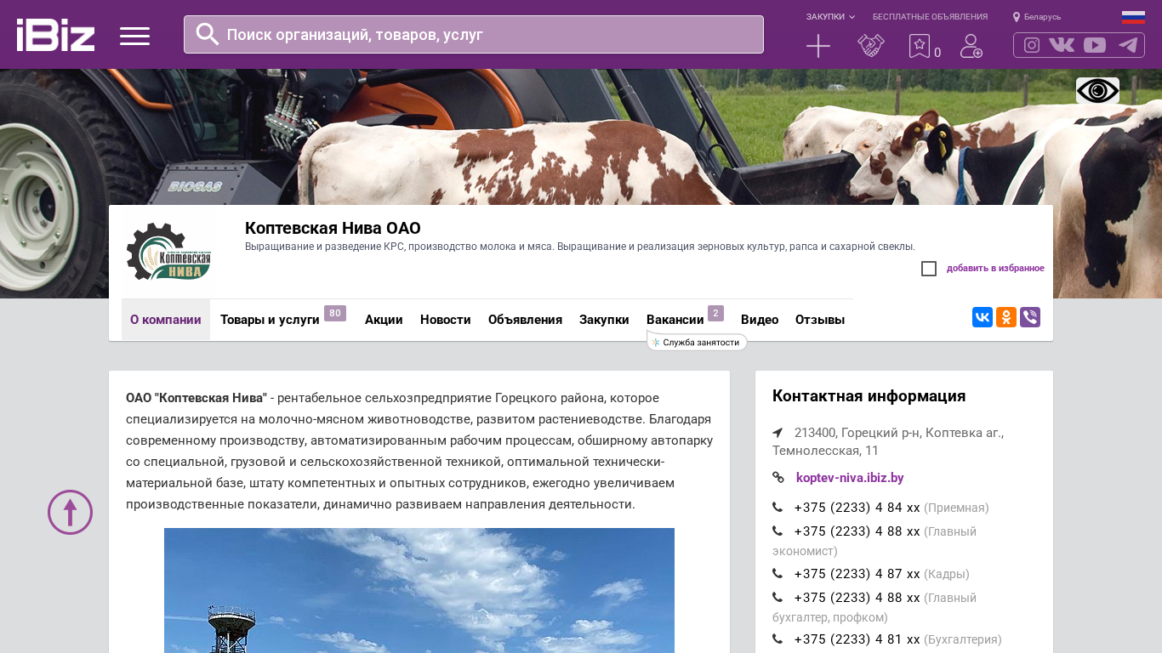Click the Служба занятости badge
Screen dimensions: 1162x653
click(697, 342)
